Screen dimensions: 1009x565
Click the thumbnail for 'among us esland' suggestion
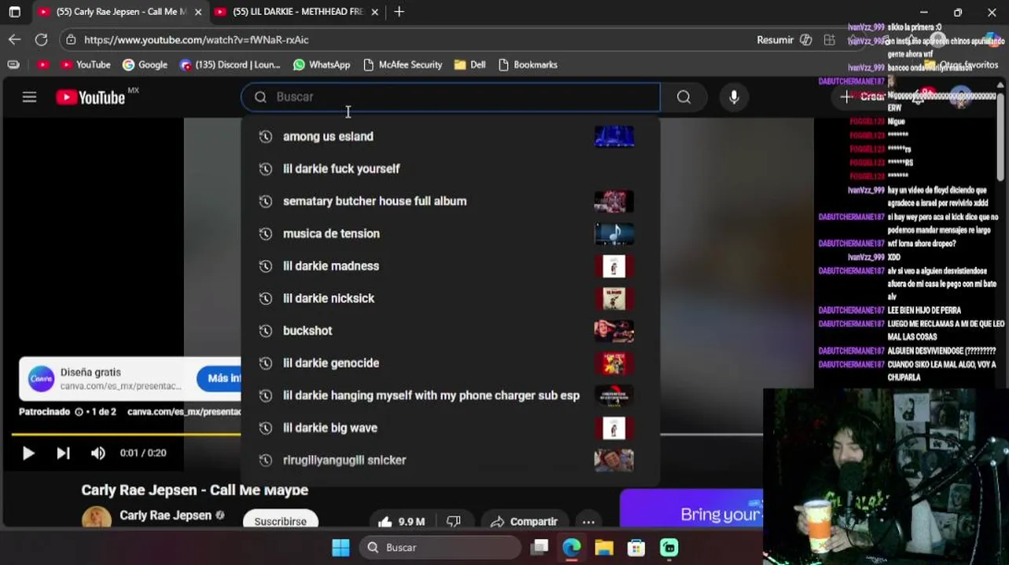(614, 137)
